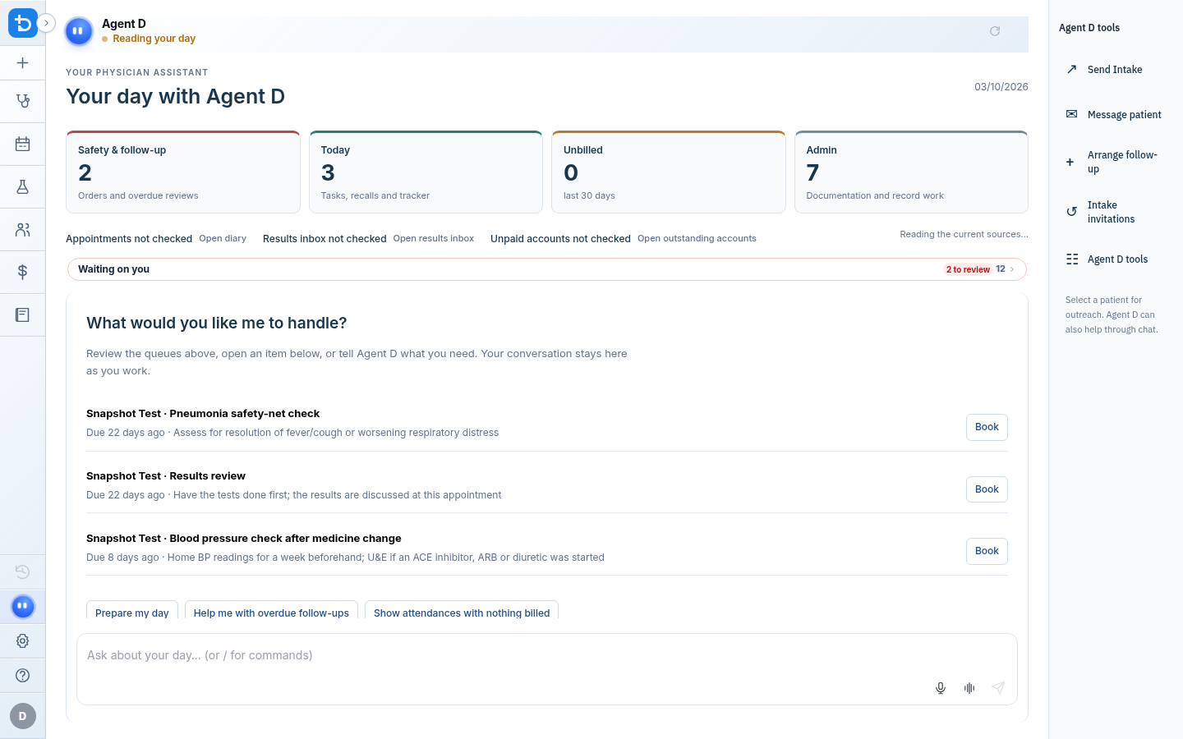Open the settings gear icon
Image resolution: width=1183 pixels, height=739 pixels.
pyautogui.click(x=22, y=640)
